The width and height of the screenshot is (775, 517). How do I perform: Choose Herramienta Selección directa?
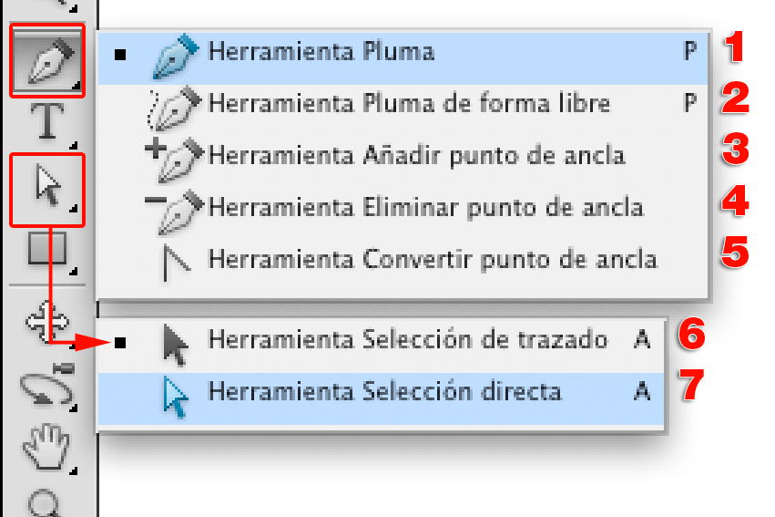point(384,392)
